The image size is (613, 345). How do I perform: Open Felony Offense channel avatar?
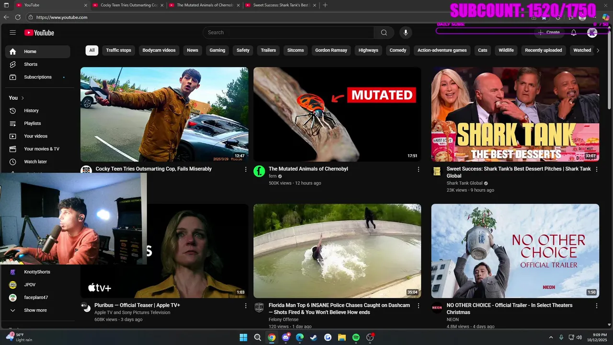tap(259, 308)
